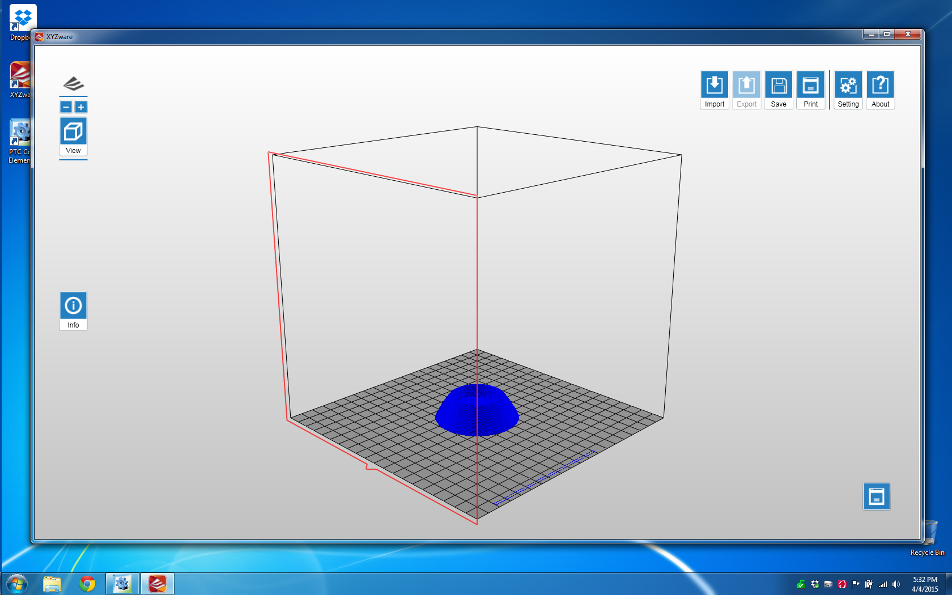Screen dimensions: 952x595
Task: Click the Save file icon
Action: (778, 90)
